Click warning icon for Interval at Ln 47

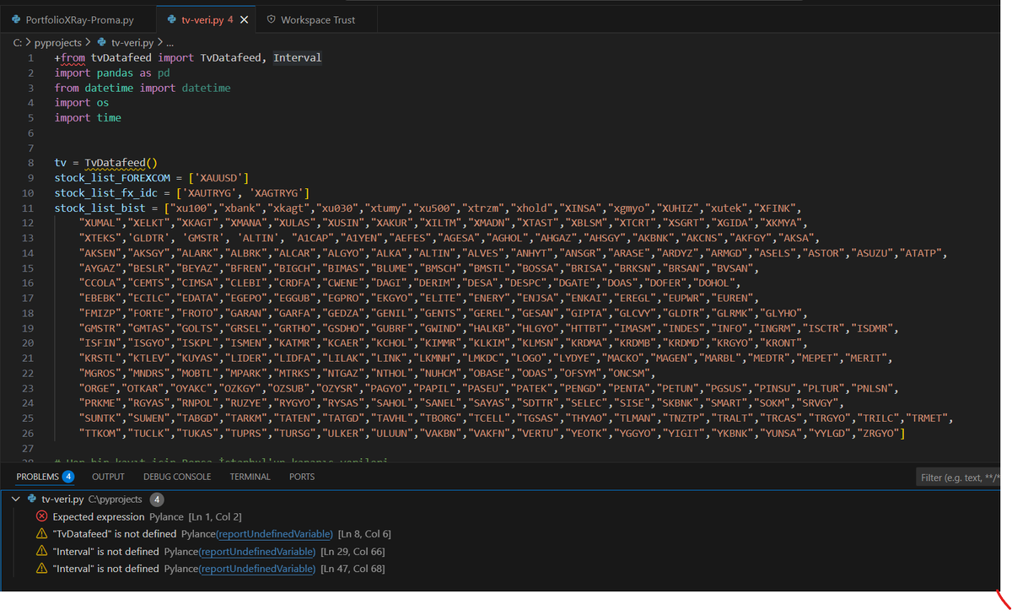click(41, 569)
